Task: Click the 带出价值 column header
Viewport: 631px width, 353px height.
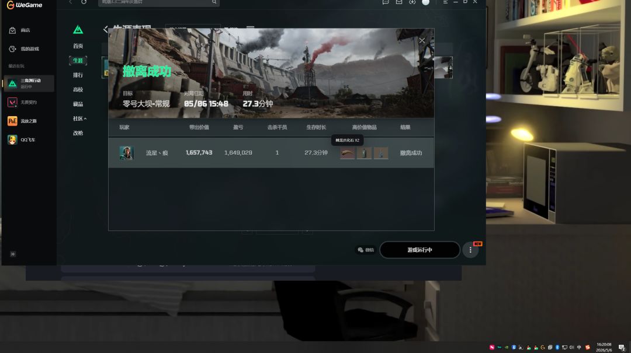Action: 199,127
